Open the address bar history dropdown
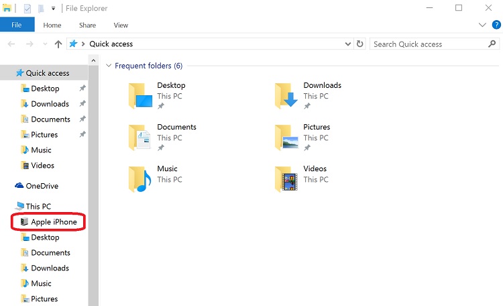Viewport: 503px width, 306px height. tap(347, 44)
